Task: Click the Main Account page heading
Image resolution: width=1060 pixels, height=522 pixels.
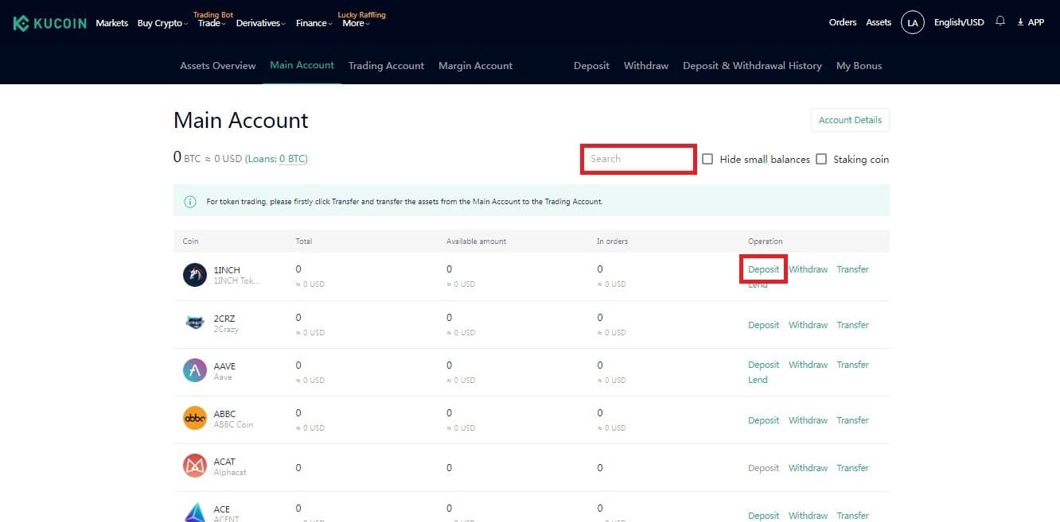Action: (241, 121)
